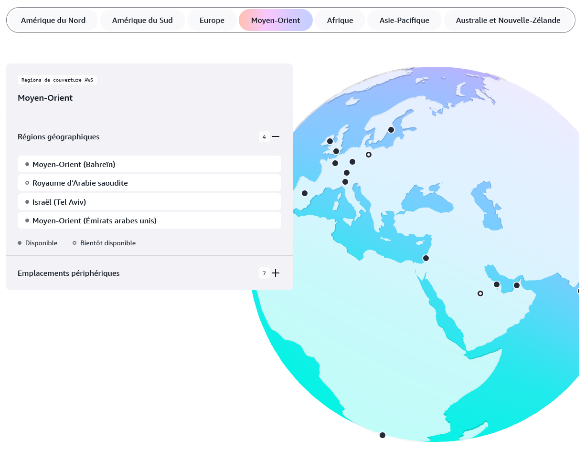Screen dimensions: 585x450
Task: Click the Cape Town marker at the globe's bottom
Action: tap(383, 435)
